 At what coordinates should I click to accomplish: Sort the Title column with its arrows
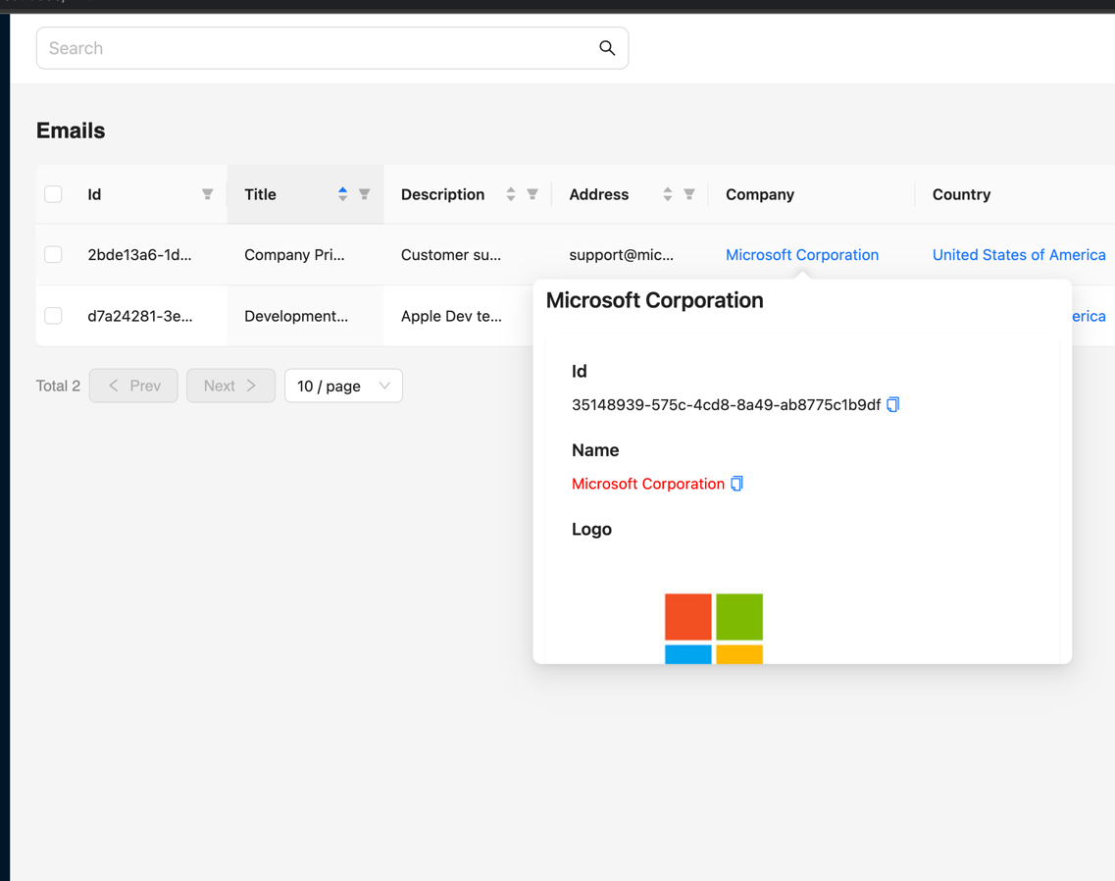coord(343,194)
